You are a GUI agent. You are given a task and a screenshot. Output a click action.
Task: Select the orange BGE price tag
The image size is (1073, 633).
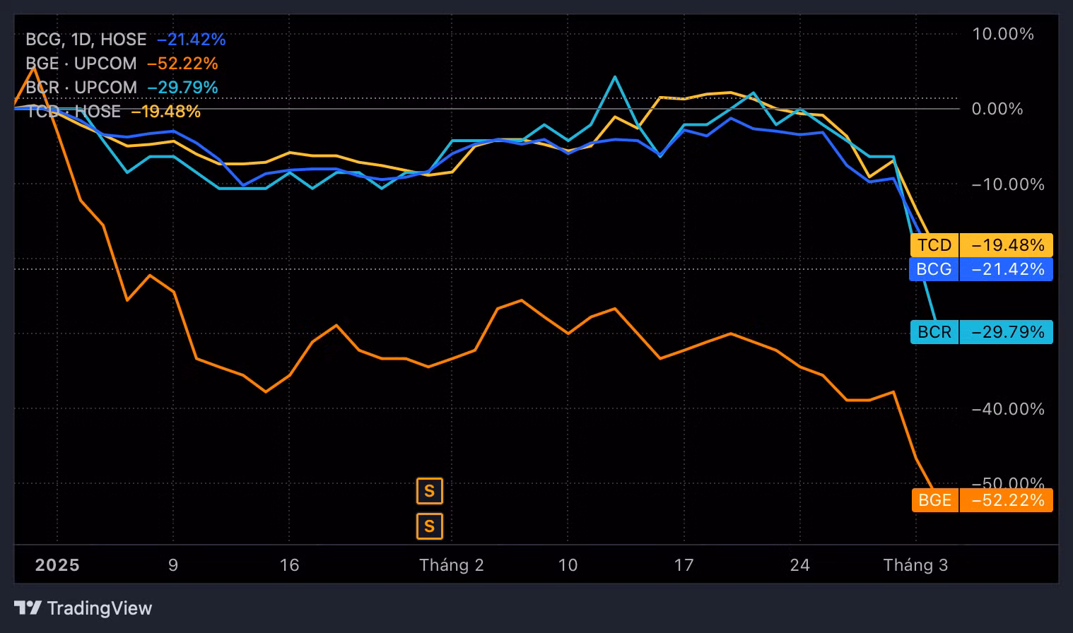click(980, 500)
